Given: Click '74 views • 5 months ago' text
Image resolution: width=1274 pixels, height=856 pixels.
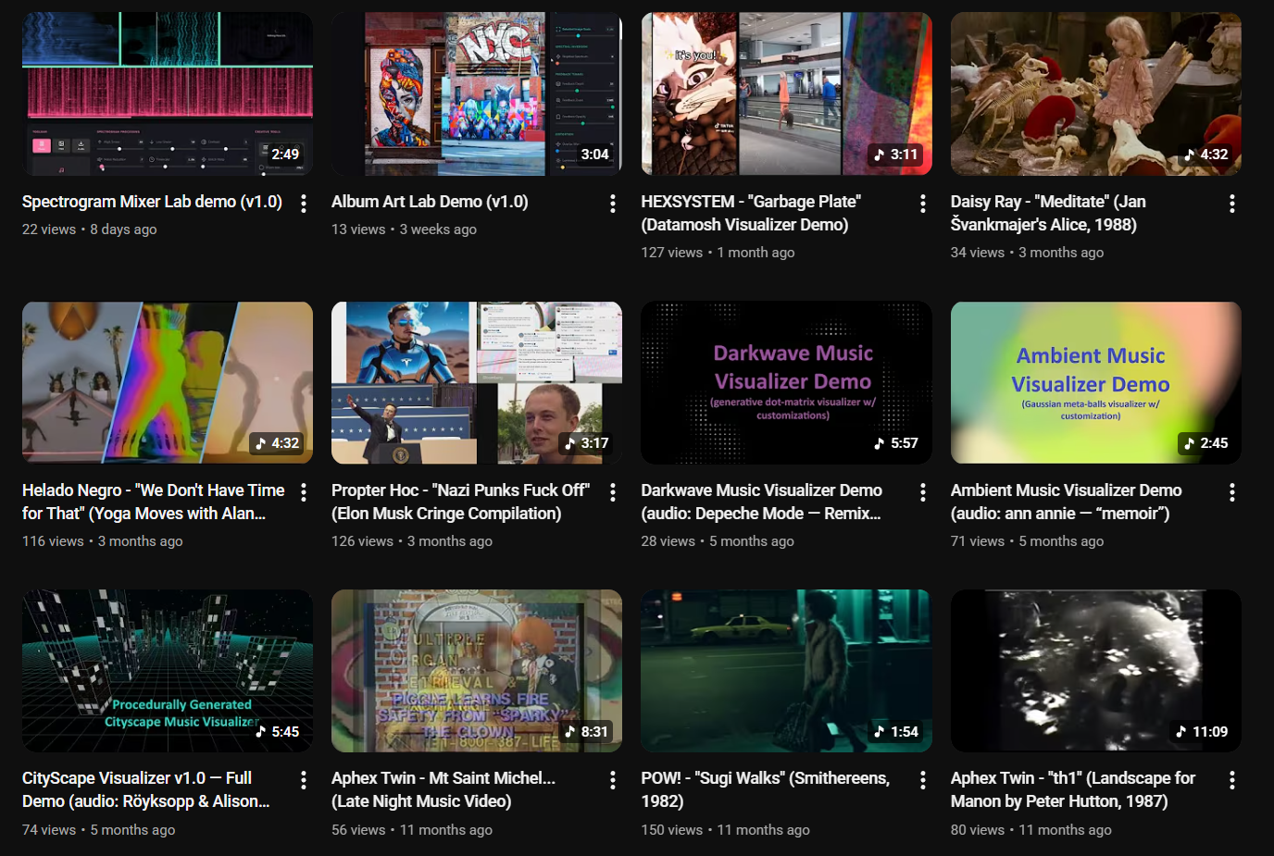Looking at the screenshot, I should click(99, 830).
